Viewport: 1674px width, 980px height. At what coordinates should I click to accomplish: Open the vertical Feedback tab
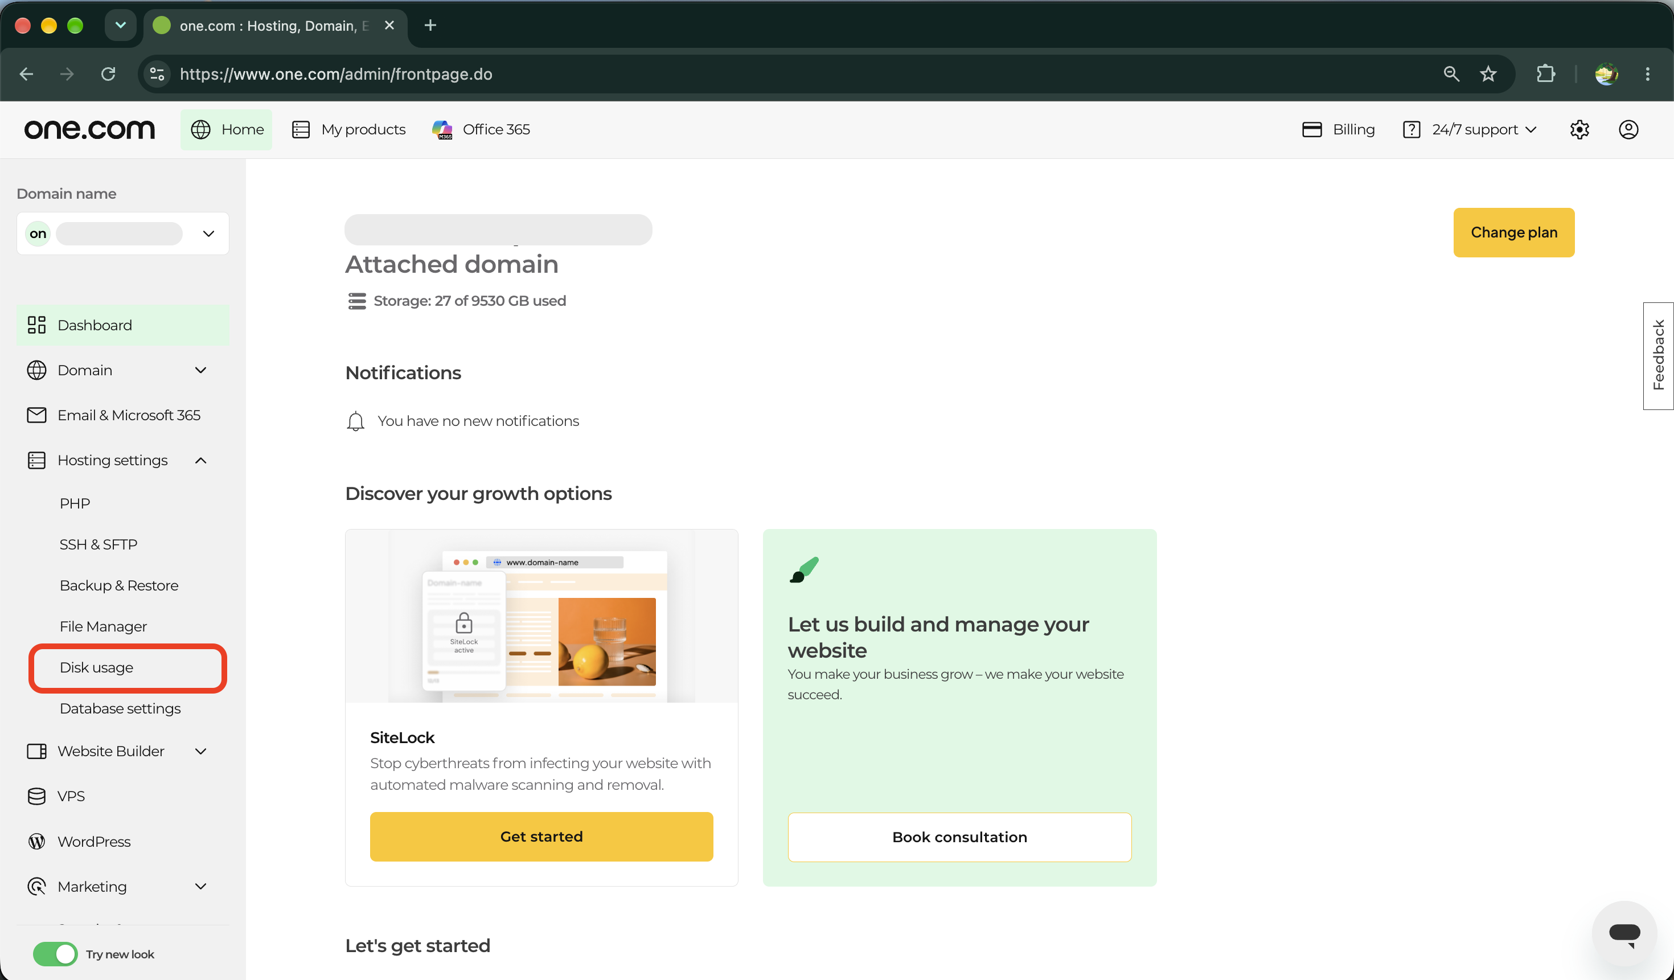pyautogui.click(x=1658, y=355)
